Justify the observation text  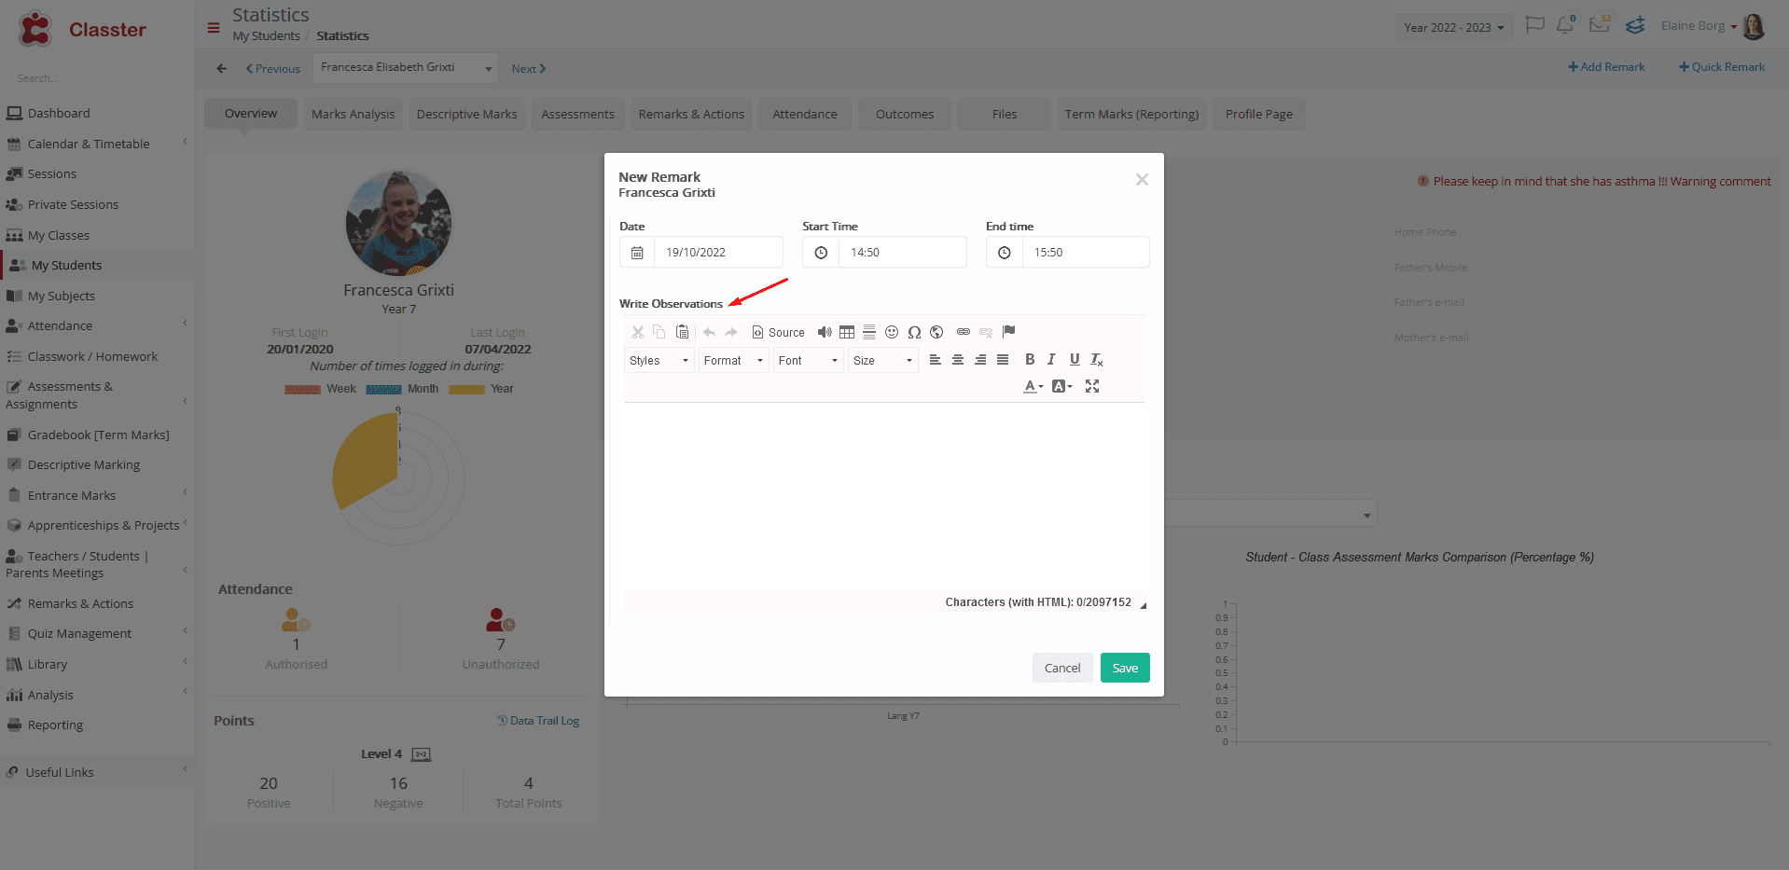click(1003, 360)
